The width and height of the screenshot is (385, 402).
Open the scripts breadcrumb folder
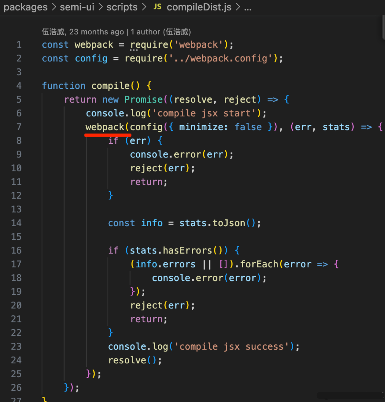point(122,7)
